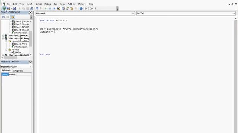The width and height of the screenshot is (238, 133).
Task: Open the Add-Ins menu
Action: click(72, 4)
